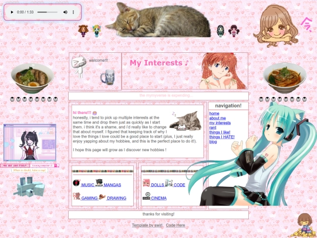
Task: Click the glass beer mug icon
Action: pos(107,77)
